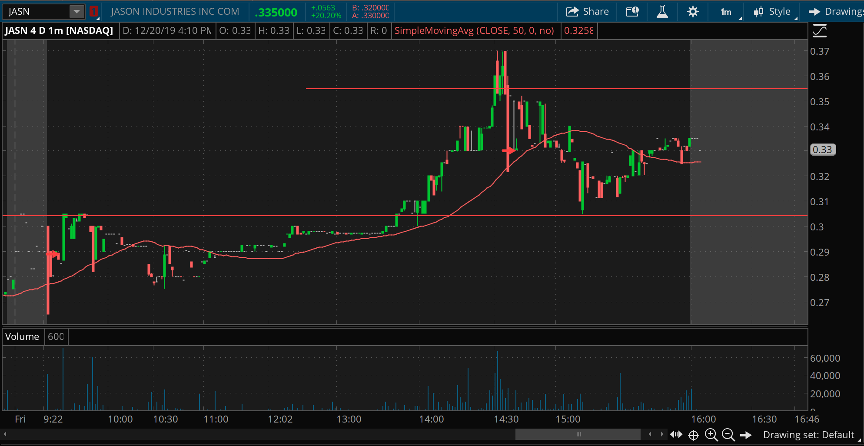Click the 600 volume value

[x=56, y=336]
